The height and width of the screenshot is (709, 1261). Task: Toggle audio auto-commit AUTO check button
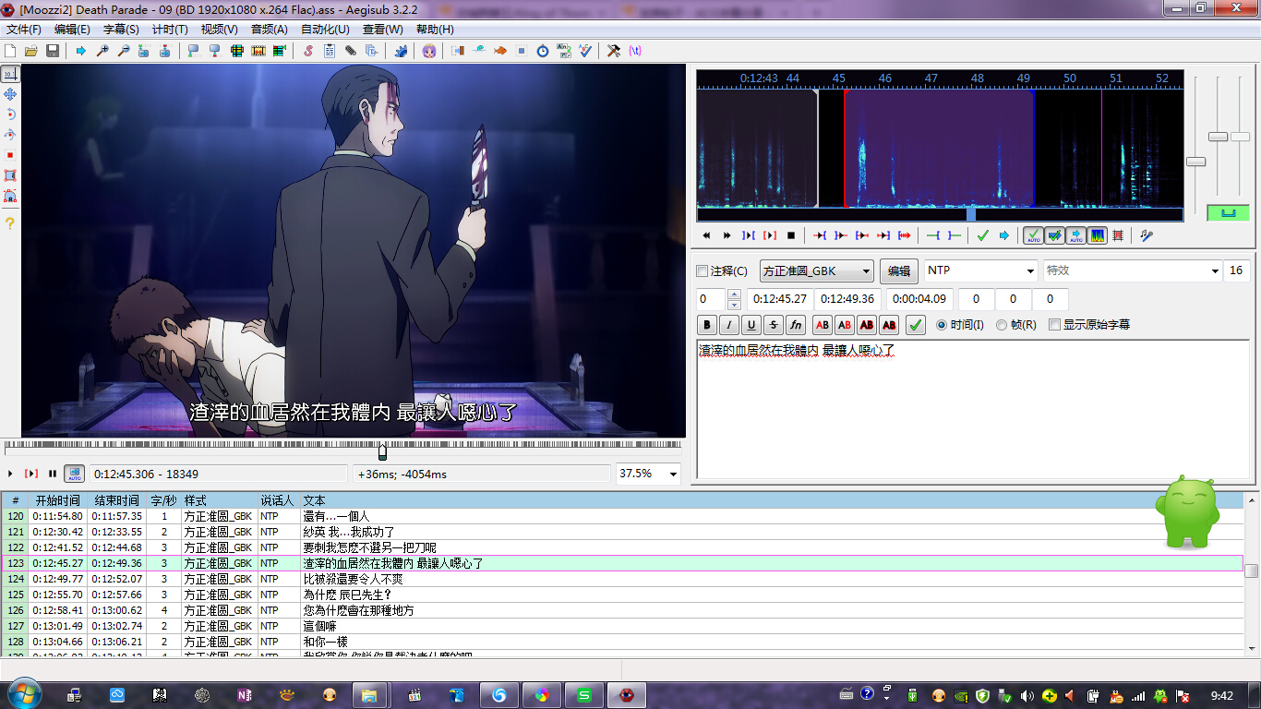click(x=1033, y=235)
